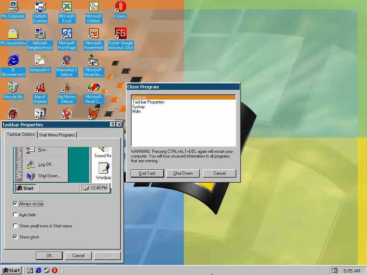Uncheck the Show clock checkbox

15,237
